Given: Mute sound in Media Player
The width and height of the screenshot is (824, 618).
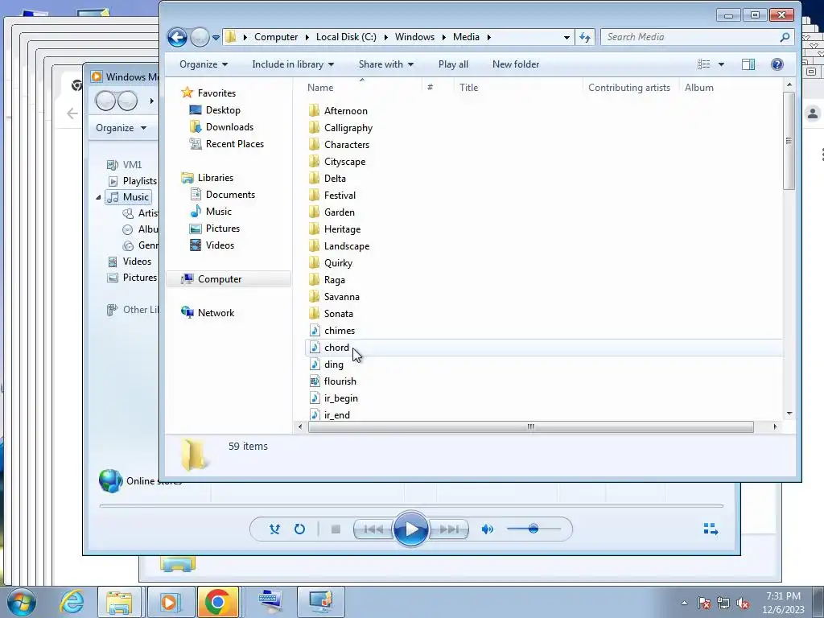Looking at the screenshot, I should pyautogui.click(x=487, y=529).
